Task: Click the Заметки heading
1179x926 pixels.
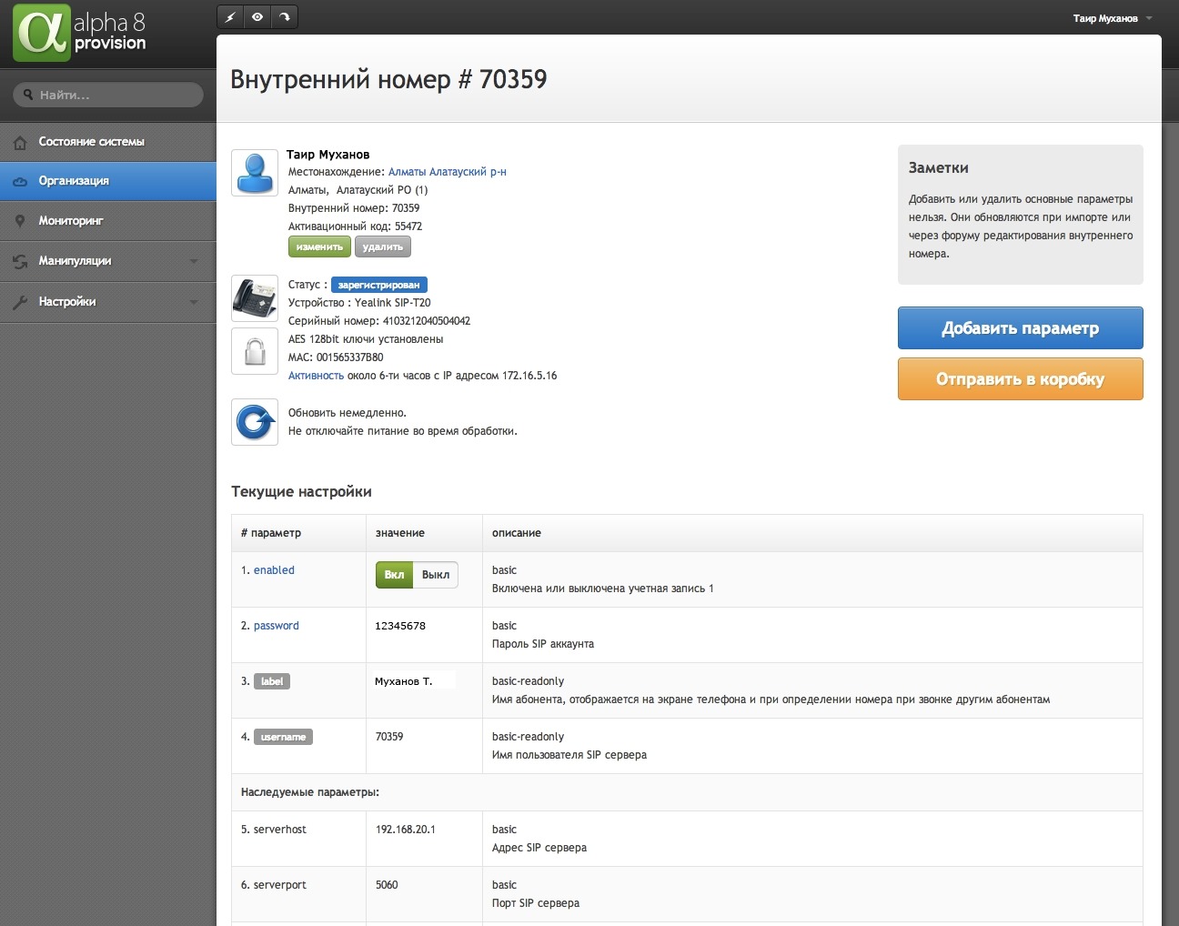Action: 939,168
